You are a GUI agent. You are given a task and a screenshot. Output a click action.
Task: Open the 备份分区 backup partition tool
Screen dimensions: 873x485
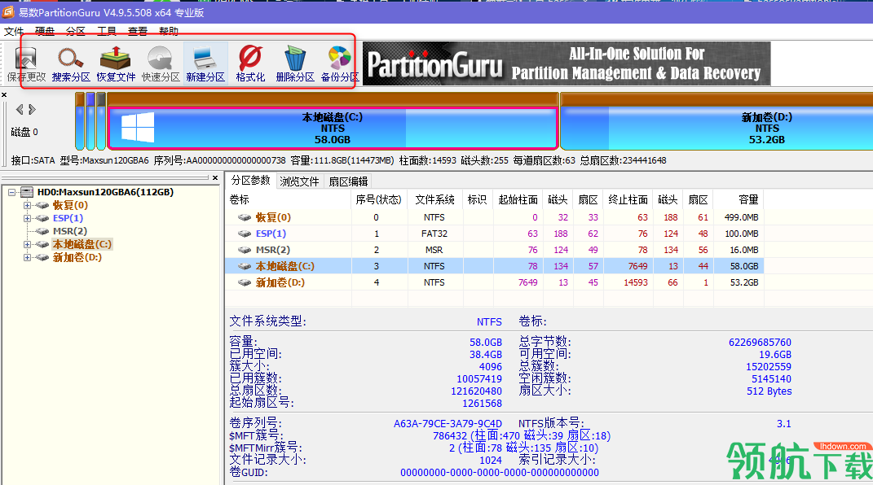point(340,64)
